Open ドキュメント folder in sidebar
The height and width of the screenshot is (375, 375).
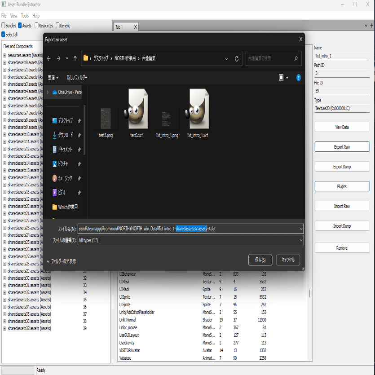[62, 150]
